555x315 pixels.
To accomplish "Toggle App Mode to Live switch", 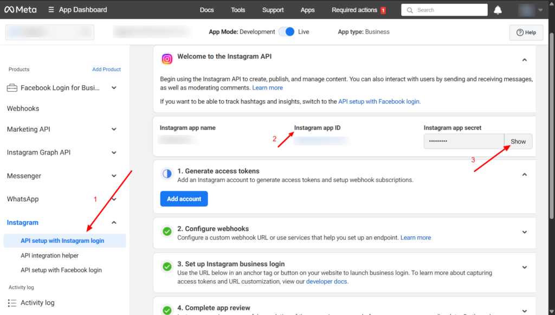I will pos(286,32).
